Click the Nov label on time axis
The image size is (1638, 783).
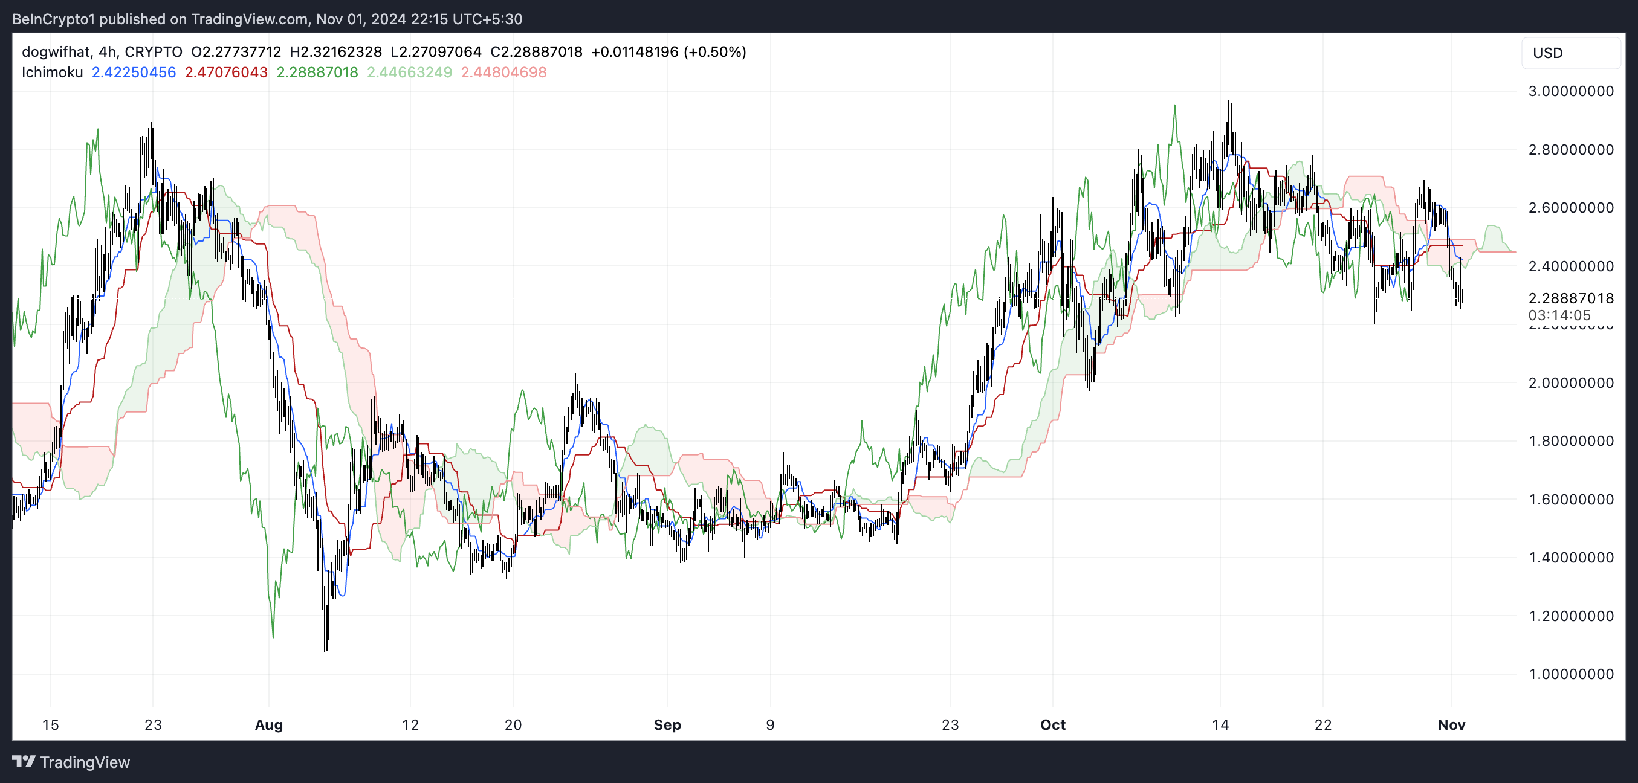coord(1451,724)
